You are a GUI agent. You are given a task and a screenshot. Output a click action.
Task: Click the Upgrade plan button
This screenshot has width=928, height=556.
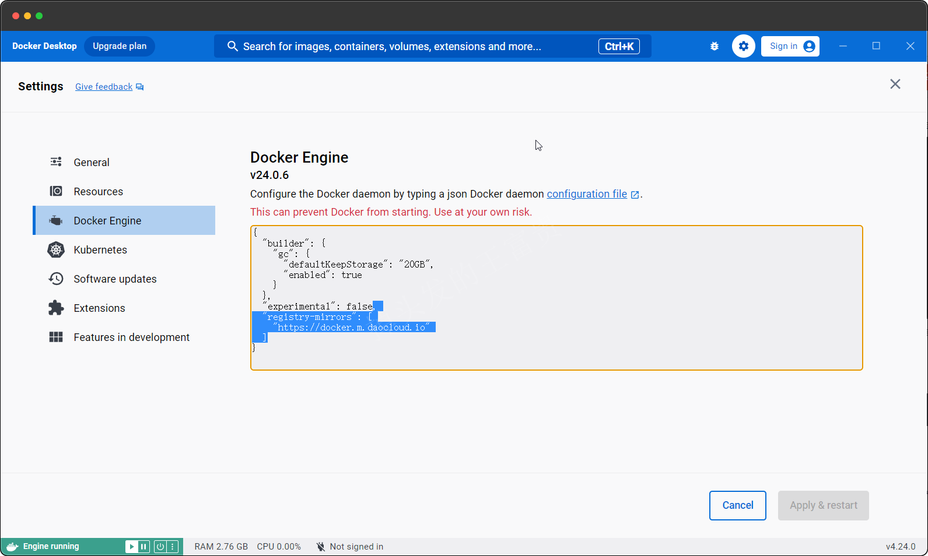(x=120, y=46)
